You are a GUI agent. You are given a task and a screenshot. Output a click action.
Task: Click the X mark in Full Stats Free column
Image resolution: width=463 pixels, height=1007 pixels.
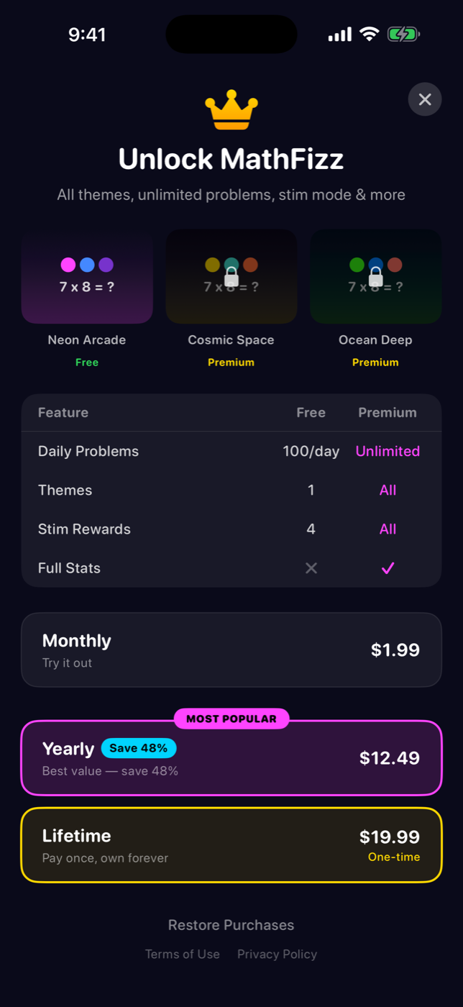pyautogui.click(x=311, y=568)
